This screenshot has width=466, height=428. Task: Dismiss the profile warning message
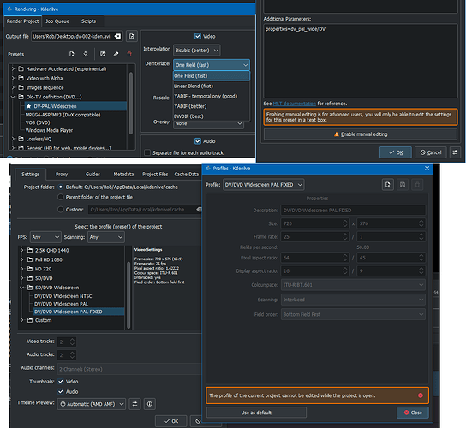click(421, 395)
